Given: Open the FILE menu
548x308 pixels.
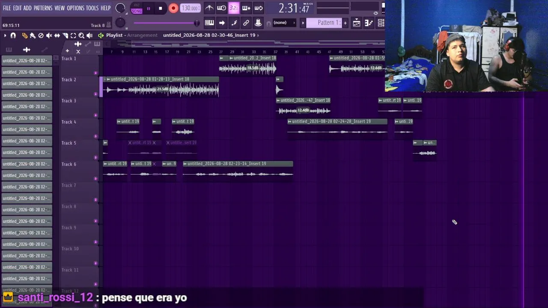Looking at the screenshot, I should [7, 8].
